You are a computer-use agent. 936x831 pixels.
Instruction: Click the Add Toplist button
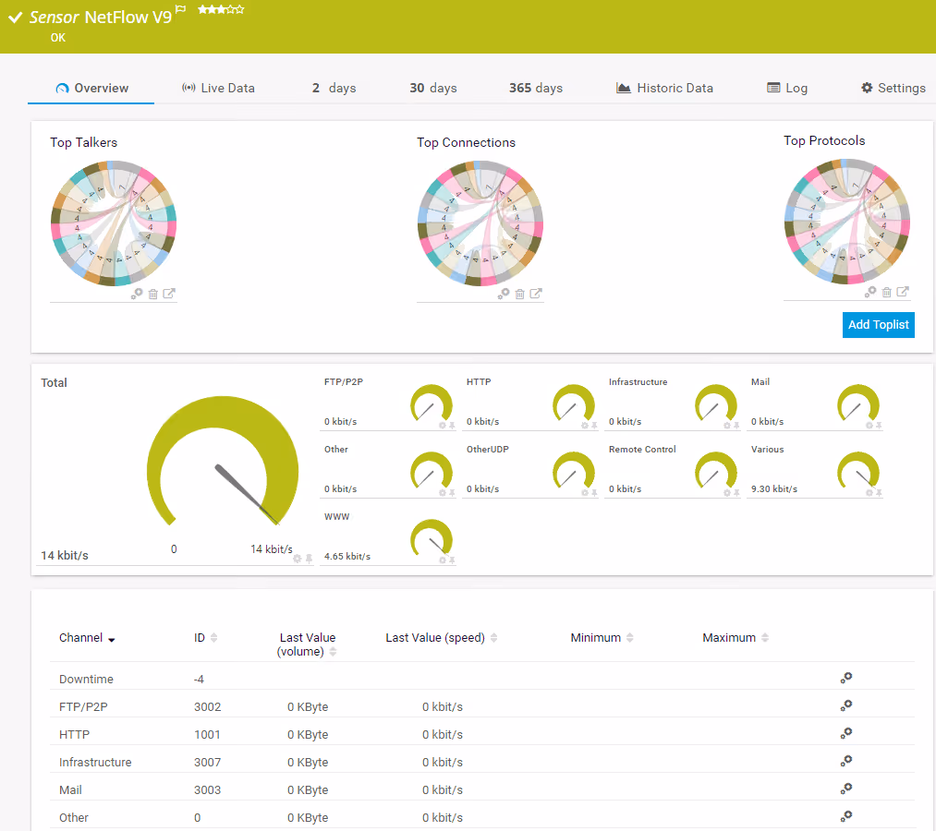coord(878,325)
